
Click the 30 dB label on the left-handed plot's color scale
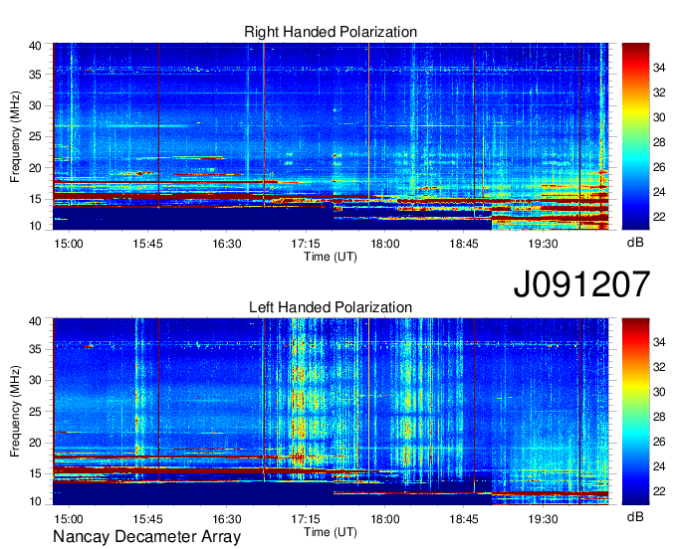pyautogui.click(x=659, y=393)
